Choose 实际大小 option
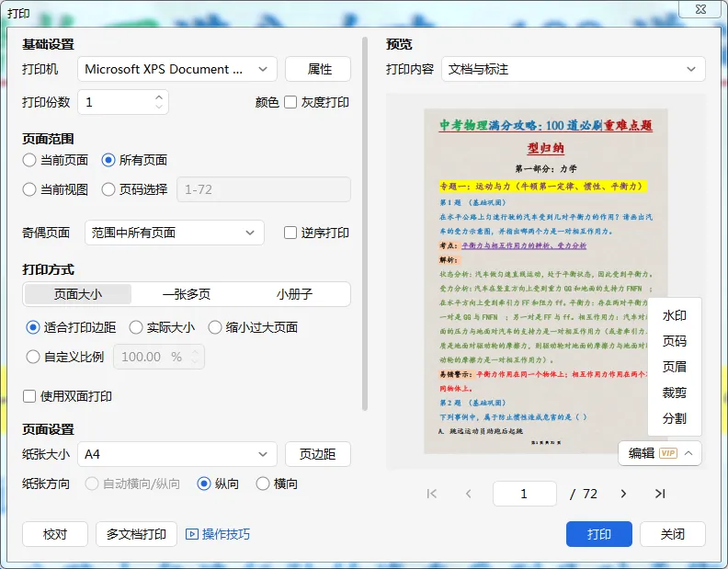This screenshot has height=569, width=728. 135,327
